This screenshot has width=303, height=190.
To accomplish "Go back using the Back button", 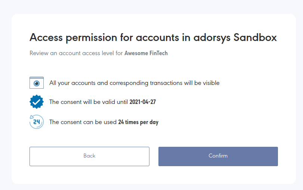I will click(x=89, y=156).
